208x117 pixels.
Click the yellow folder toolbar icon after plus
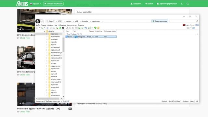98,28
